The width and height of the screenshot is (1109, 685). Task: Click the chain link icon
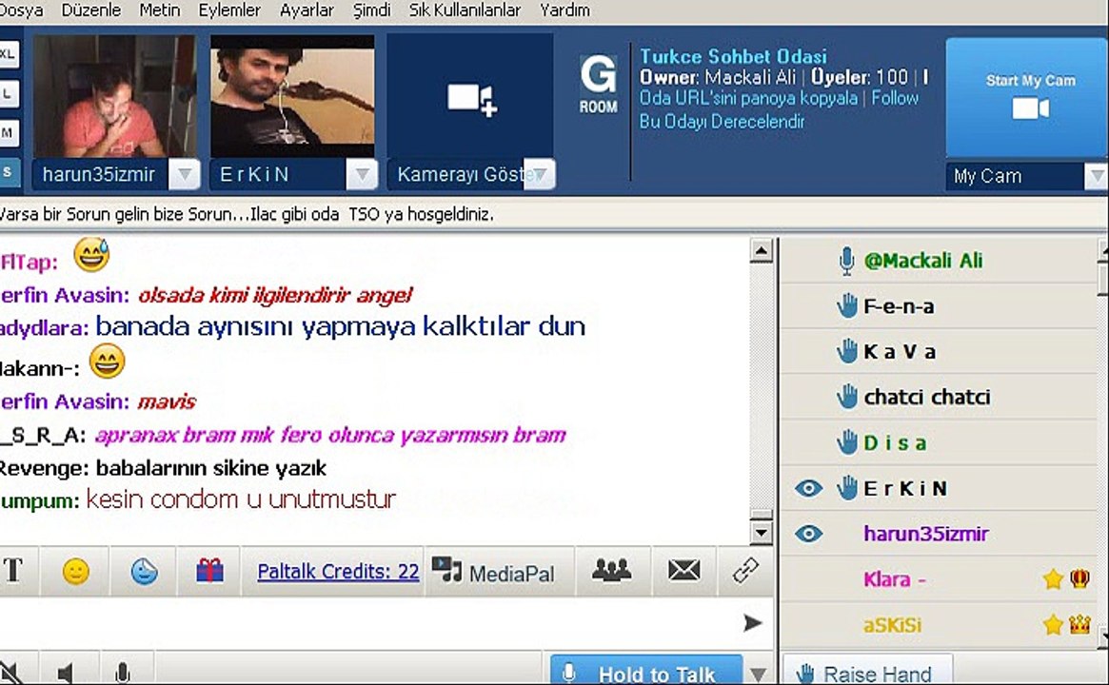click(745, 570)
